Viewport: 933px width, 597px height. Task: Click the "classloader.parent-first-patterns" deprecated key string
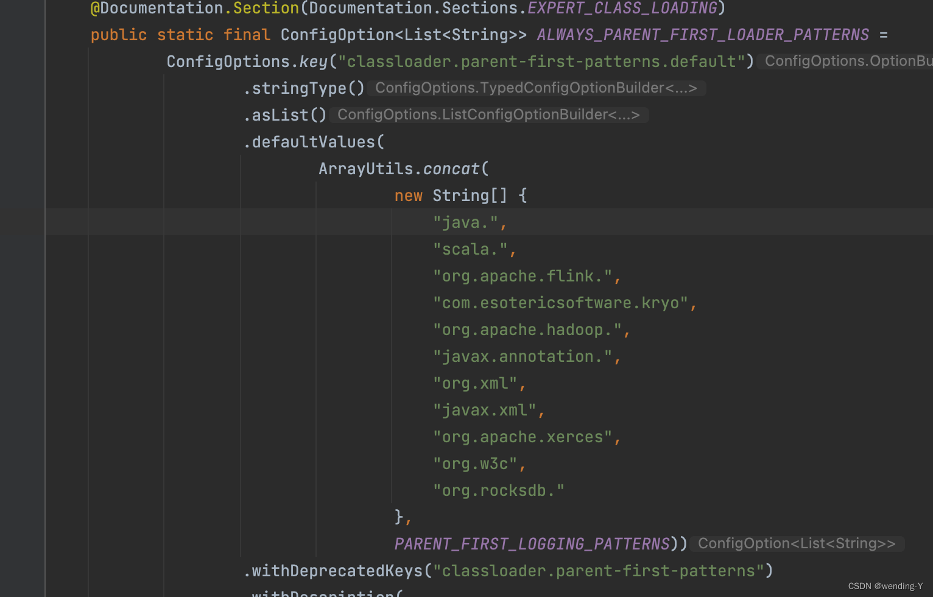[x=599, y=571]
